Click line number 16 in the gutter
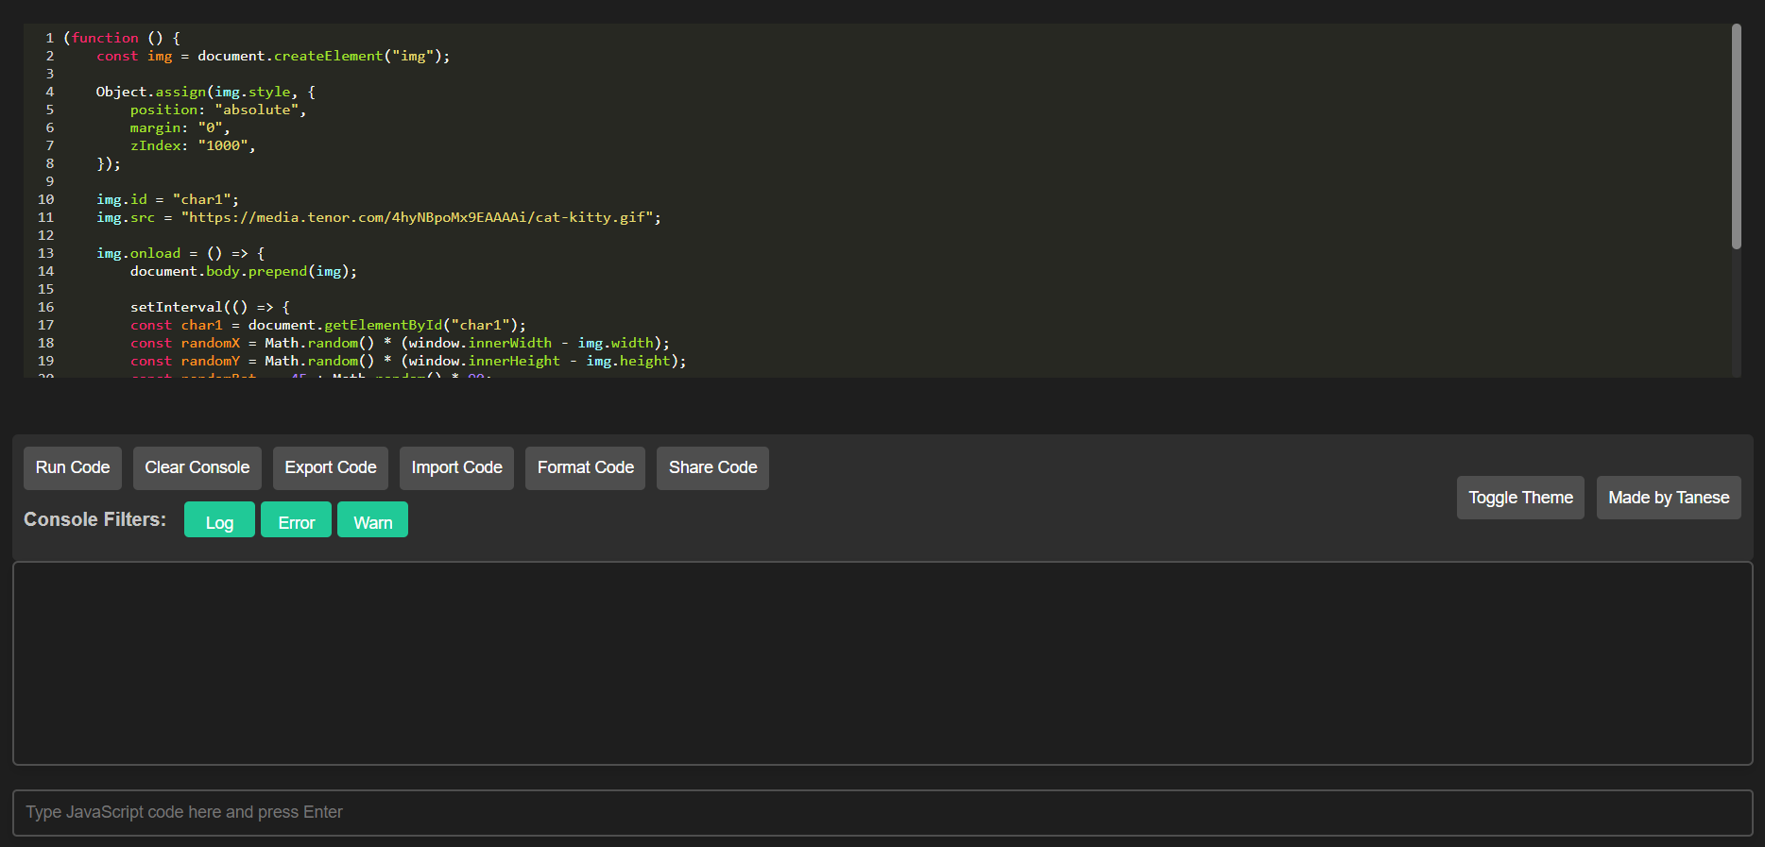 45,307
